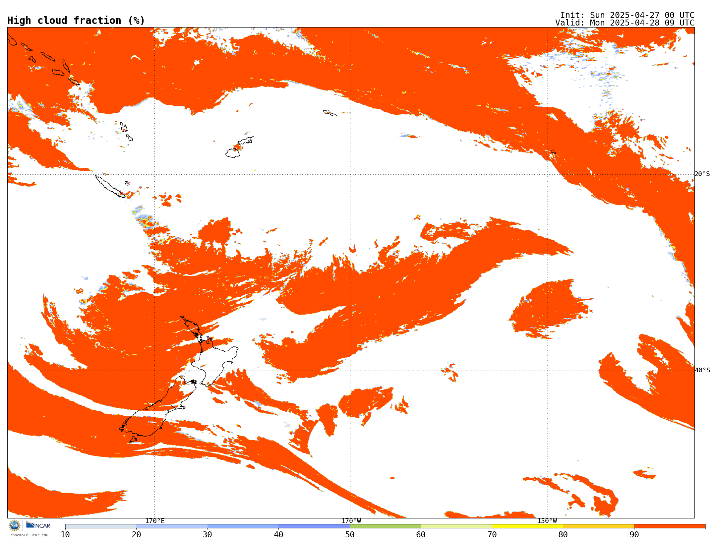Click the 170°E longitude label
716x539 pixels.
pyautogui.click(x=155, y=521)
